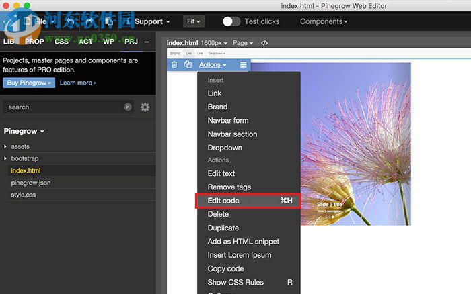Viewport: 471px width, 294px height.
Task: Switch to the CSS tab
Action: click(61, 42)
